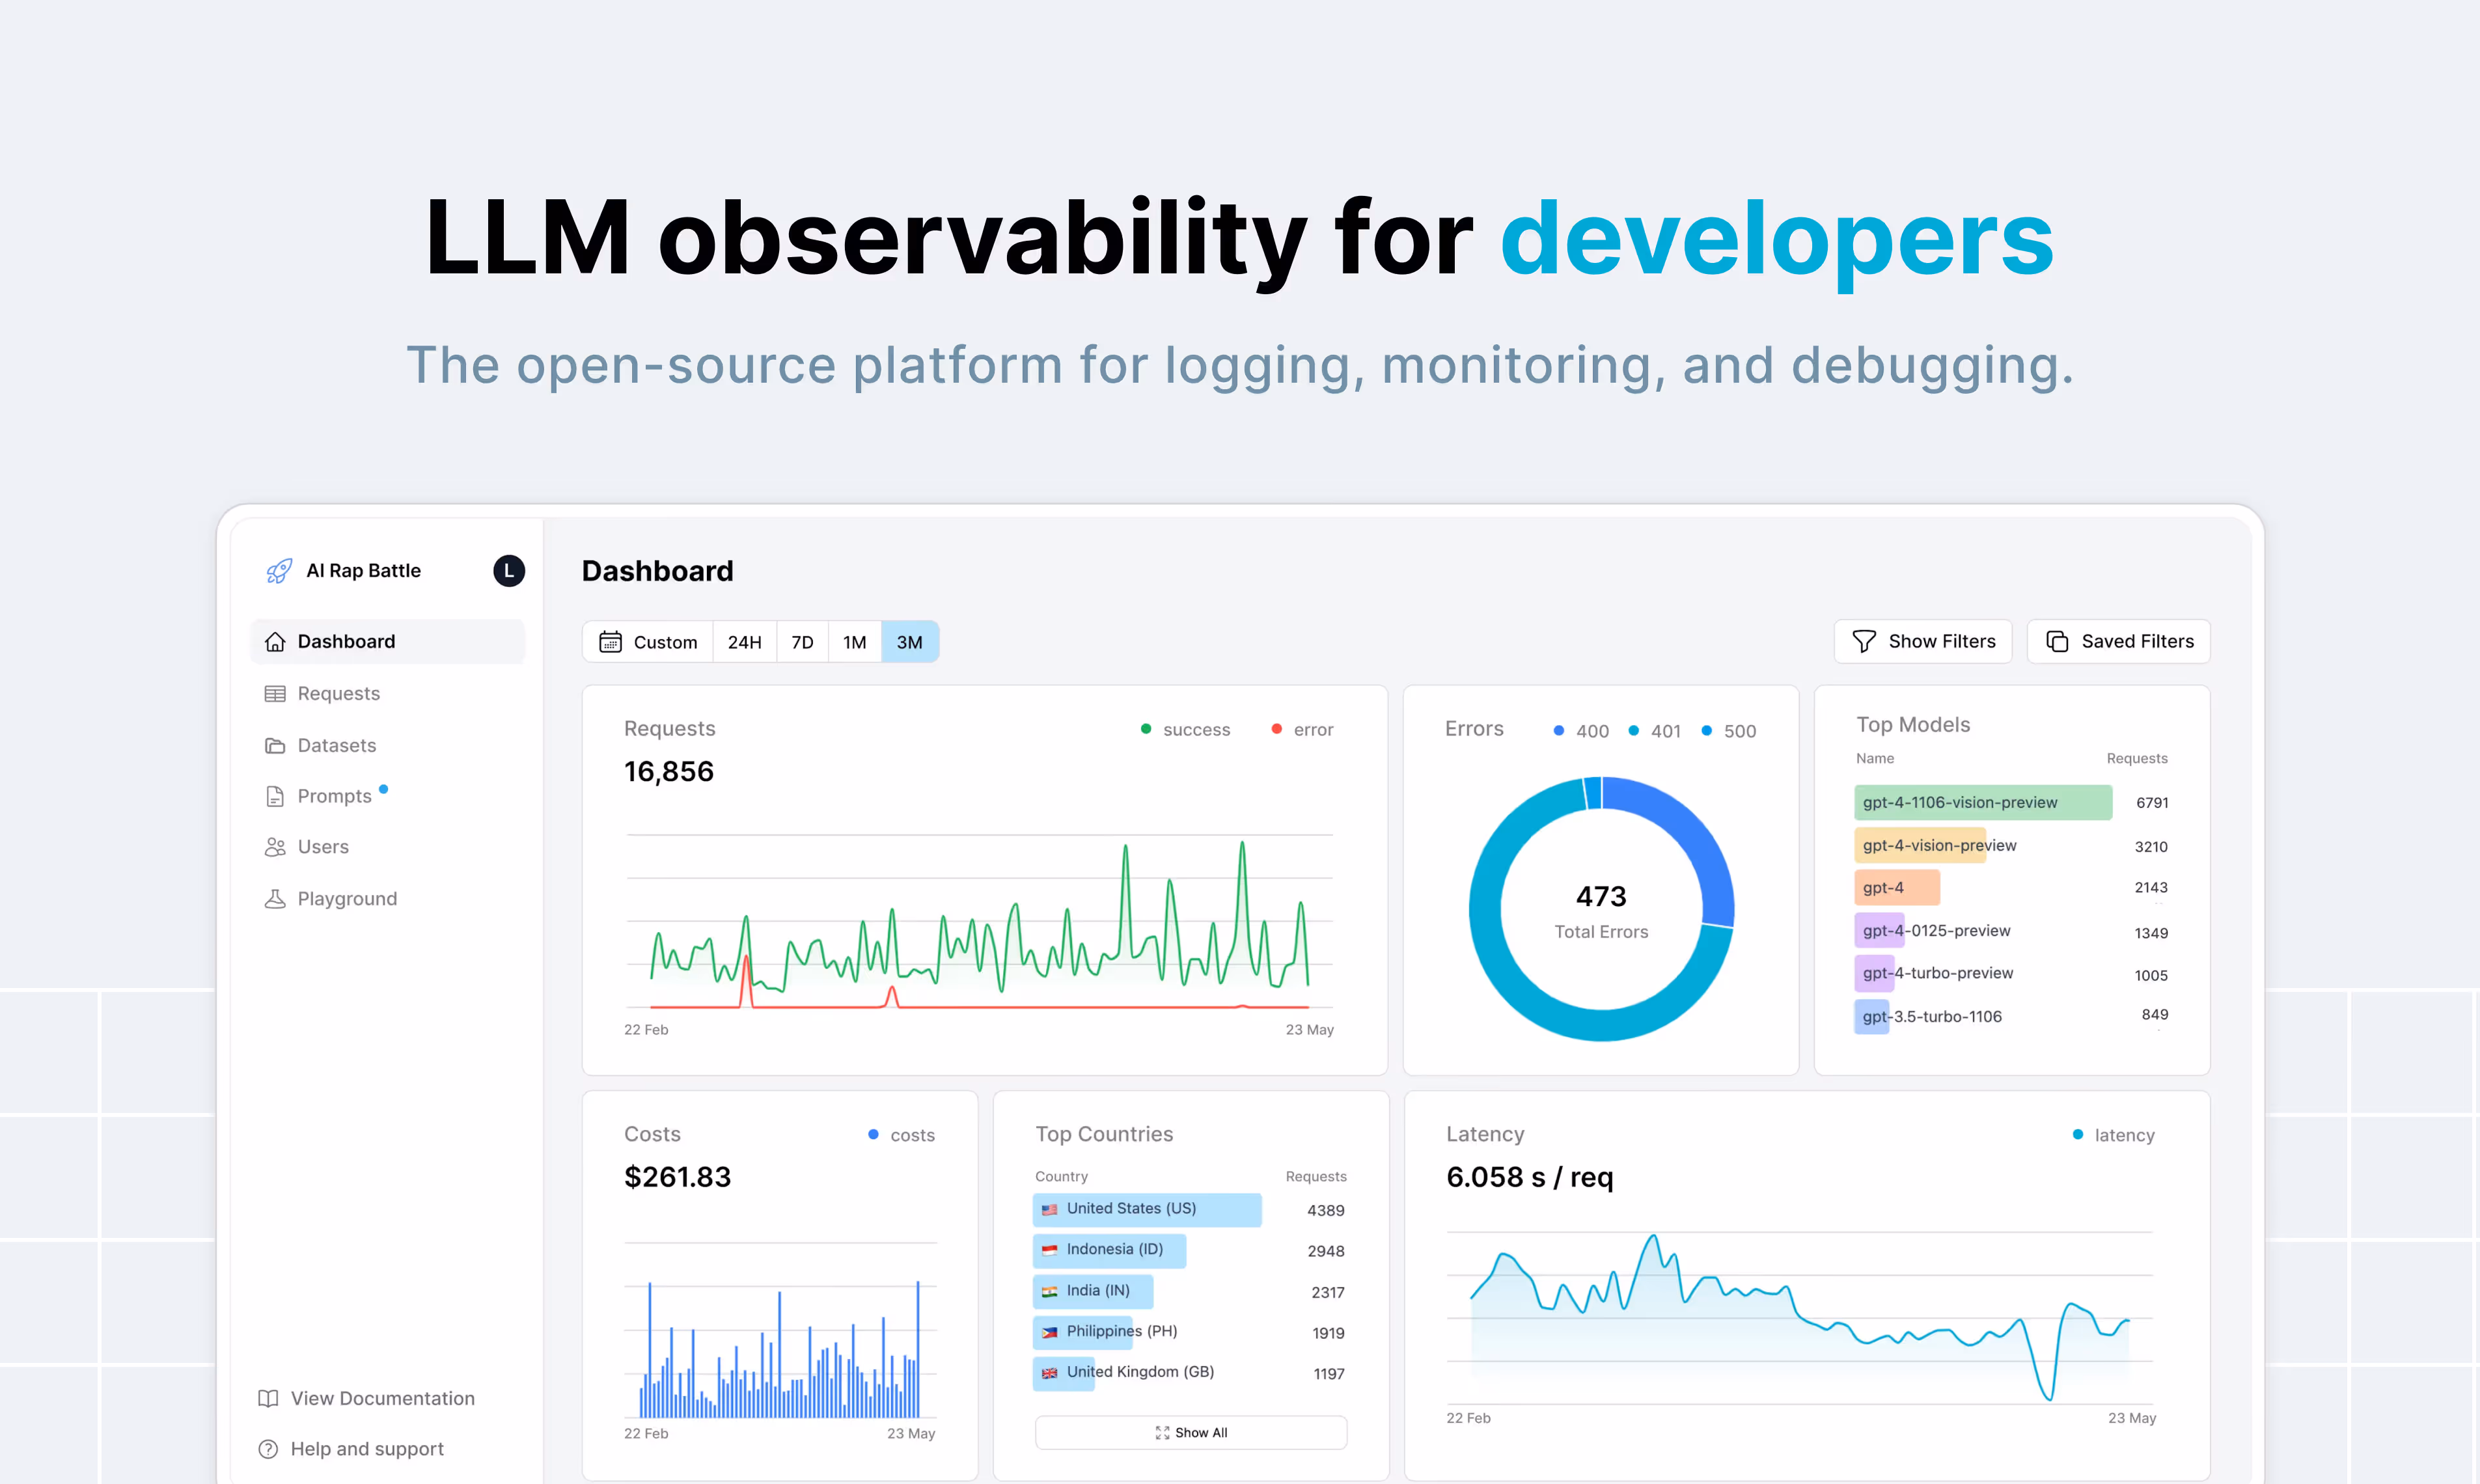Click the Playground flask icon
Viewport: 2480px width, 1484px height.
[x=275, y=899]
